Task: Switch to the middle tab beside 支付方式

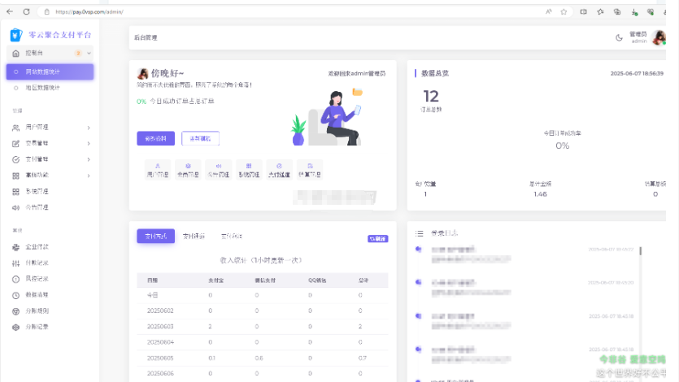Action: pyautogui.click(x=194, y=237)
